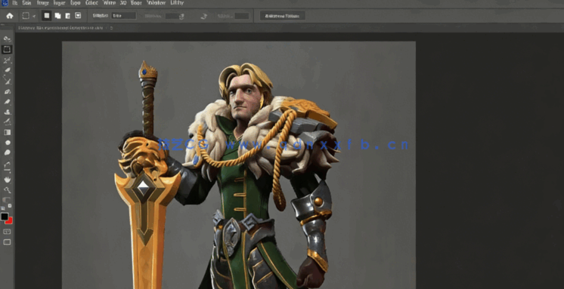Choose Subtract from Selection mode
This screenshot has height=289, width=564.
pos(67,16)
